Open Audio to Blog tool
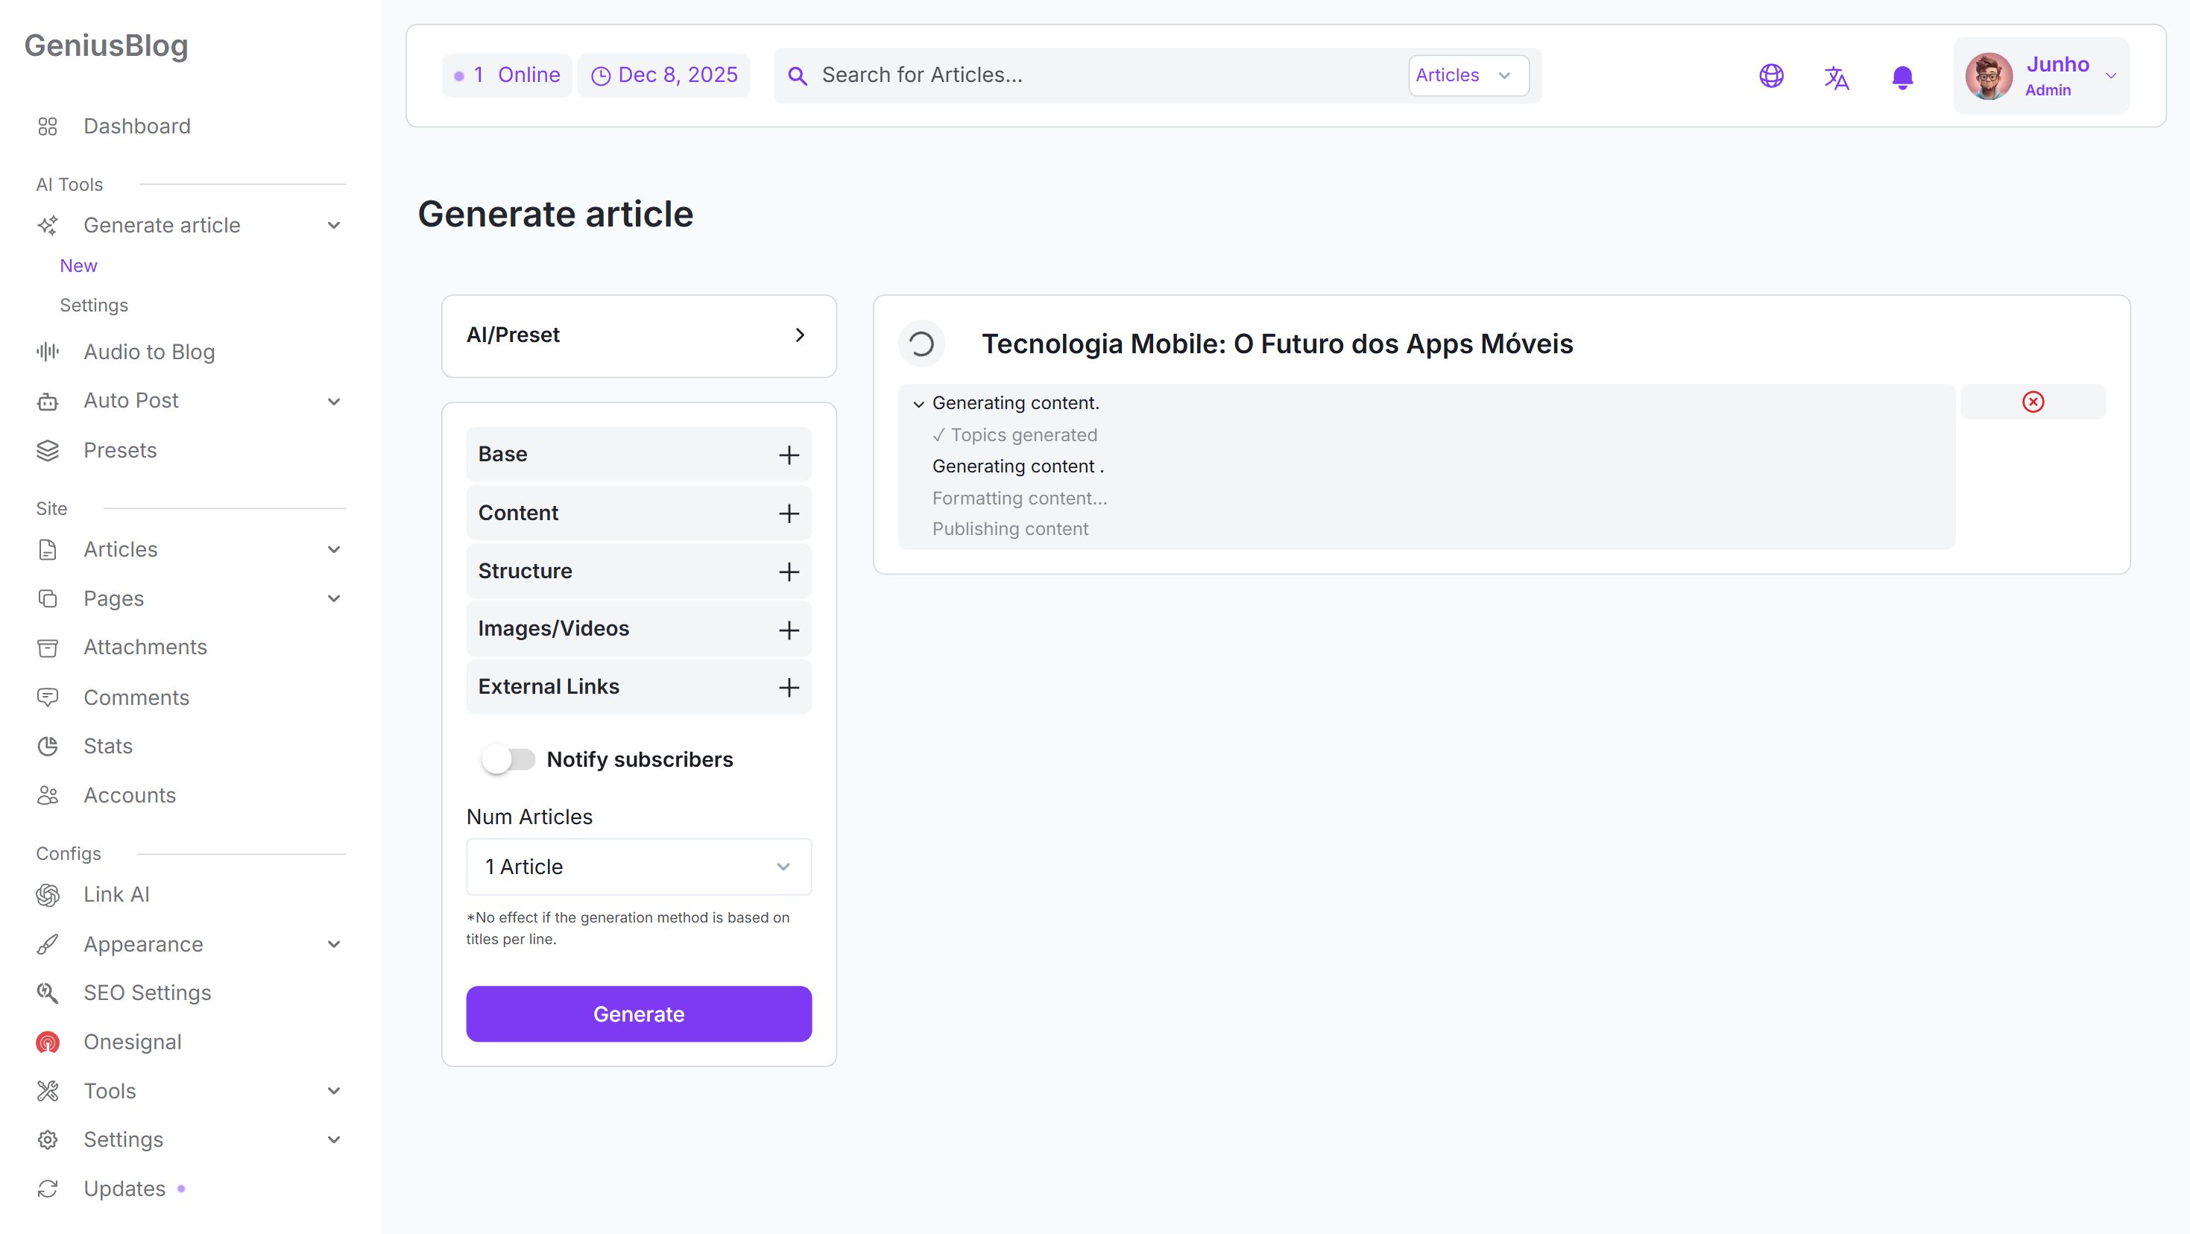 [149, 352]
